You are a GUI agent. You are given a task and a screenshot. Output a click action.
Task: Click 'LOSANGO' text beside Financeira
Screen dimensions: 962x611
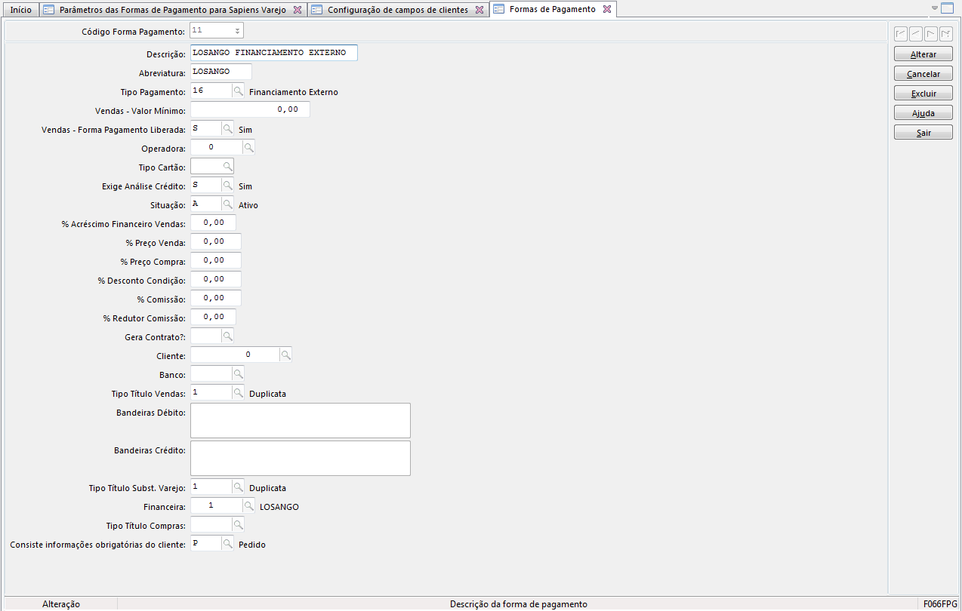click(x=279, y=507)
